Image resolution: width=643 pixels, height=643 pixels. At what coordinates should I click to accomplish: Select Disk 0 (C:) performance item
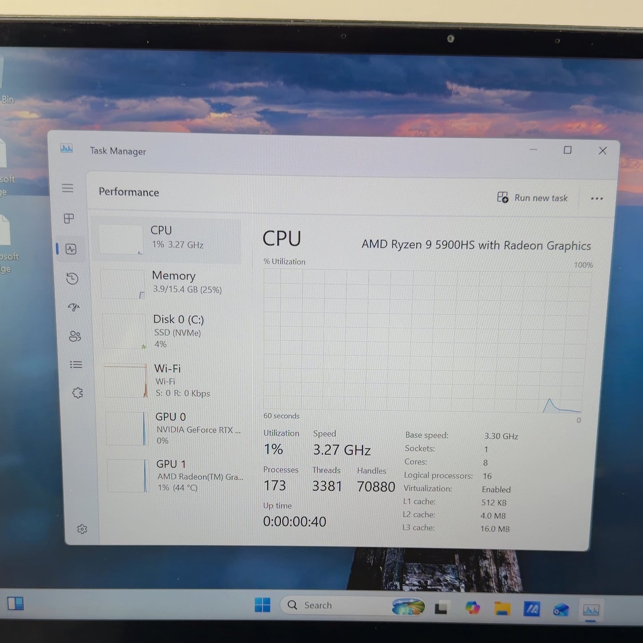coord(173,331)
